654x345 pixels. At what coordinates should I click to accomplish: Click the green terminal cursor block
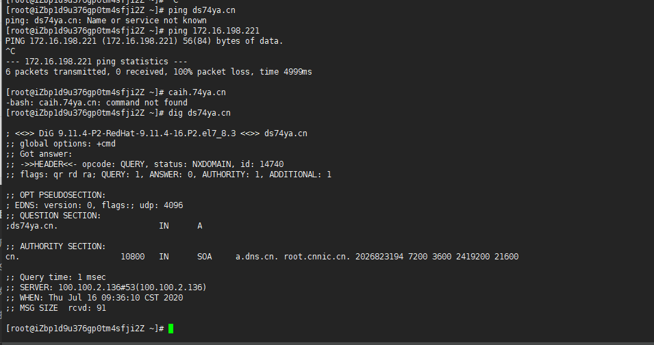pyautogui.click(x=171, y=329)
